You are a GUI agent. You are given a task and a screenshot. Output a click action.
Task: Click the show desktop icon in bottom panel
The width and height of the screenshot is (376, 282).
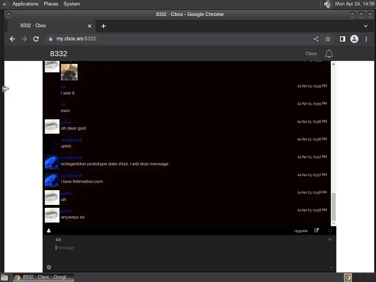[4, 278]
